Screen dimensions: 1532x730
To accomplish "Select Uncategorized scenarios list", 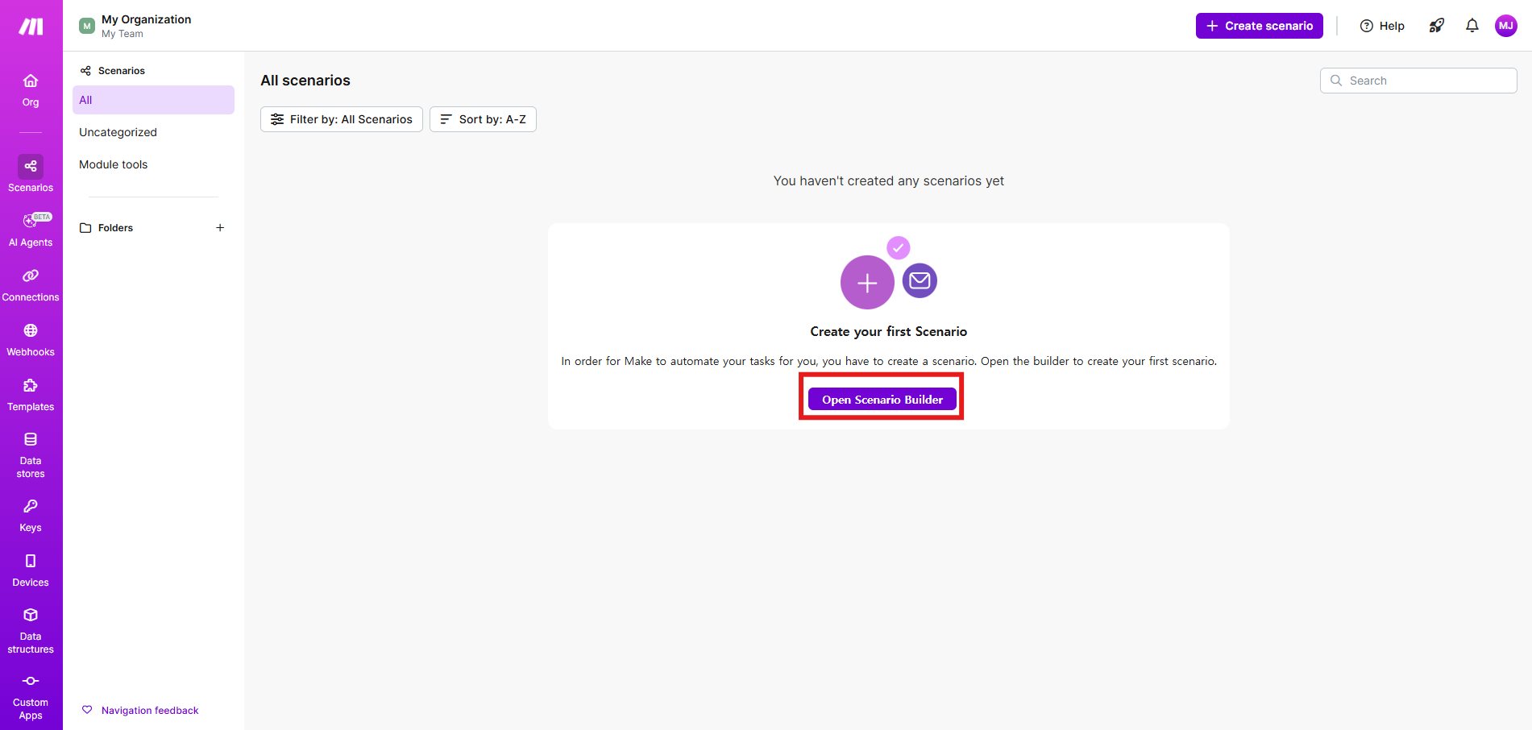I will (118, 132).
